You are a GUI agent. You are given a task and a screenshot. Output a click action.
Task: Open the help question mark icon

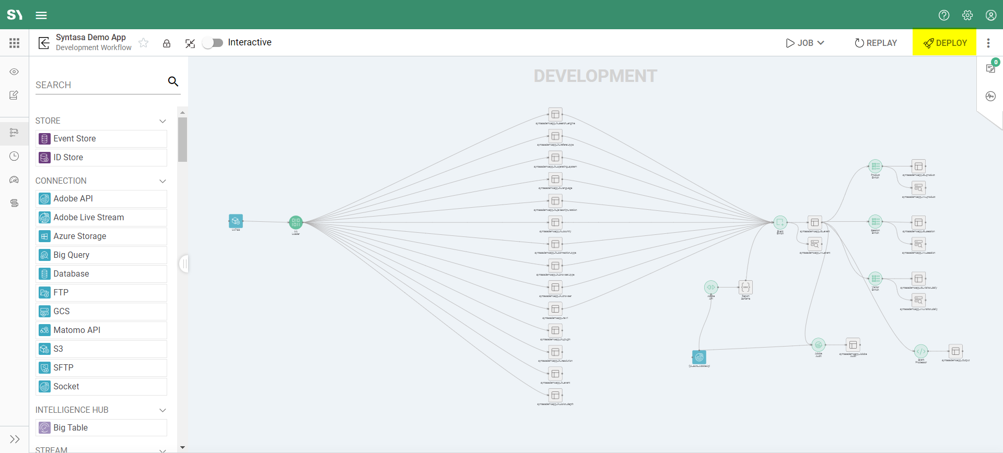pos(943,15)
